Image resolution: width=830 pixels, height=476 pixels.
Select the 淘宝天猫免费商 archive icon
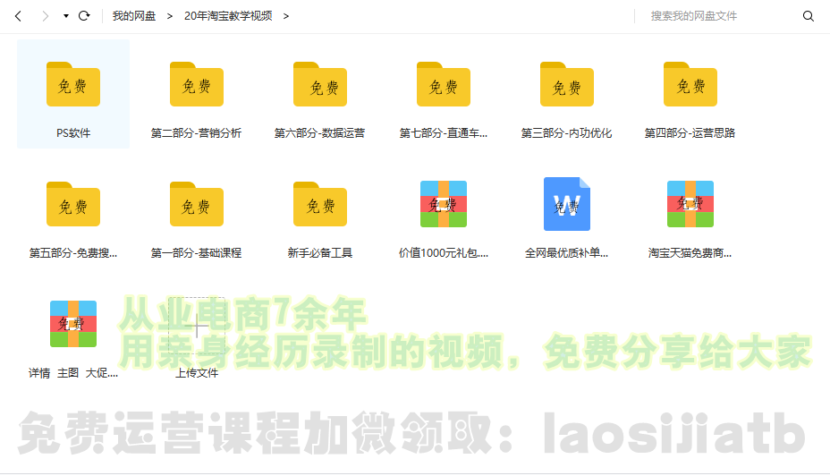[x=690, y=204]
